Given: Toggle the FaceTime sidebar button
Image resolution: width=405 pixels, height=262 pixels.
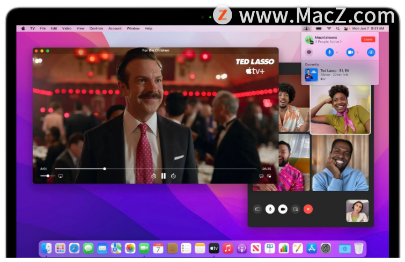Looking at the screenshot, I should pyautogui.click(x=257, y=209).
